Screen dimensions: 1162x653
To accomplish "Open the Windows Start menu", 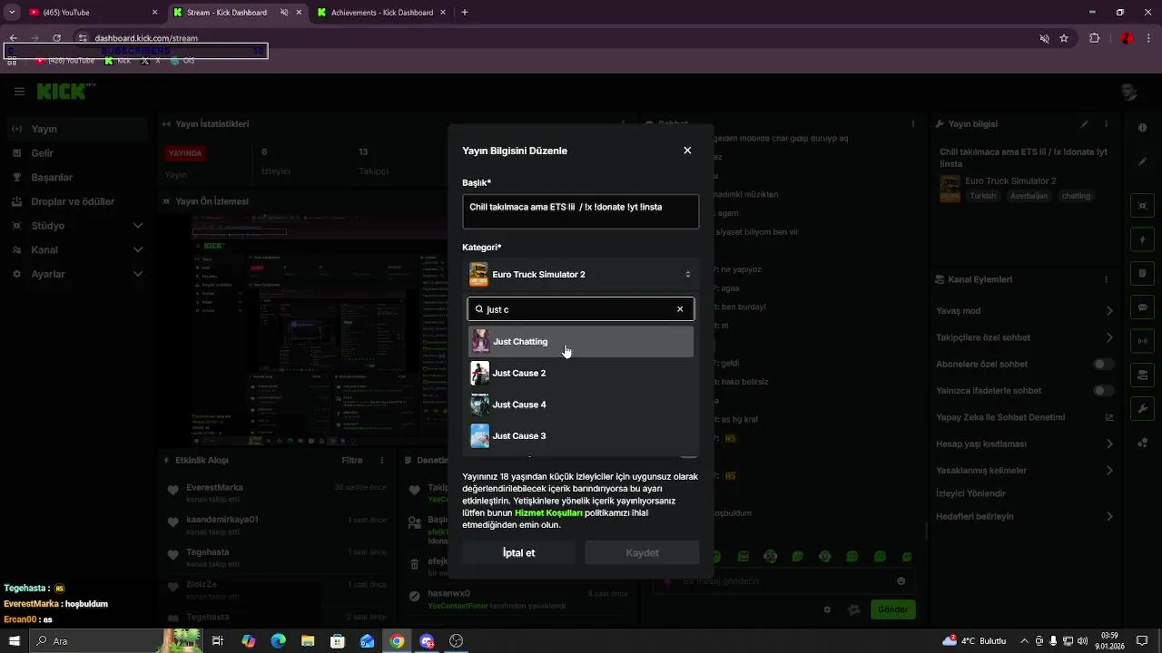I will point(14,641).
